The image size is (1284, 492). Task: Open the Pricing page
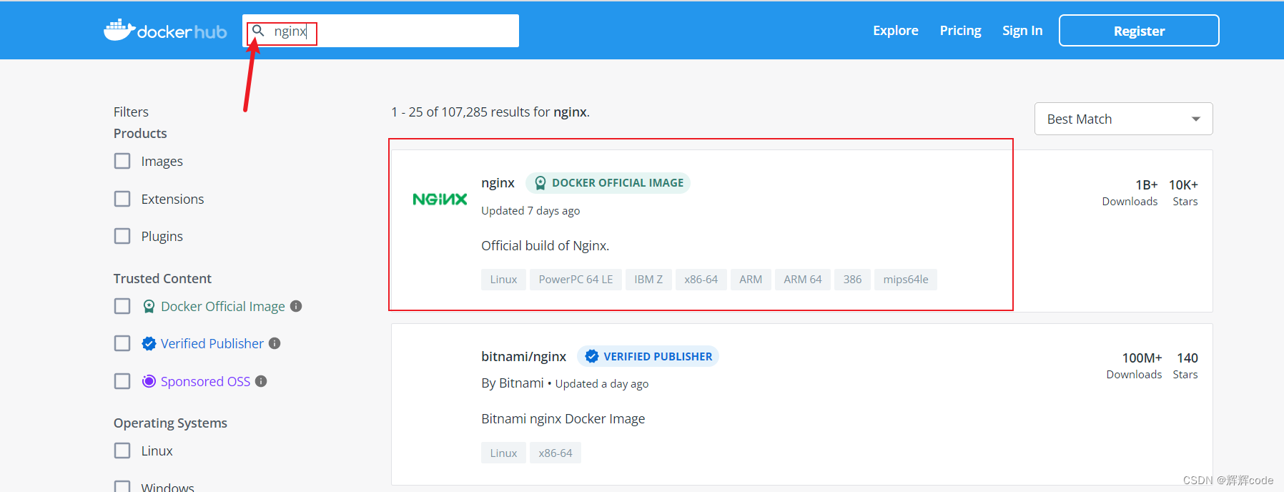[960, 31]
